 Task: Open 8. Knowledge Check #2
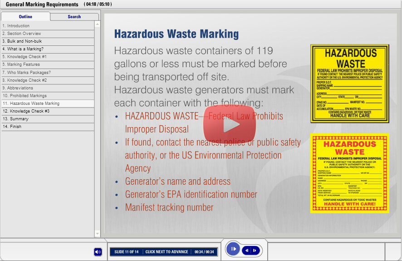48,80
